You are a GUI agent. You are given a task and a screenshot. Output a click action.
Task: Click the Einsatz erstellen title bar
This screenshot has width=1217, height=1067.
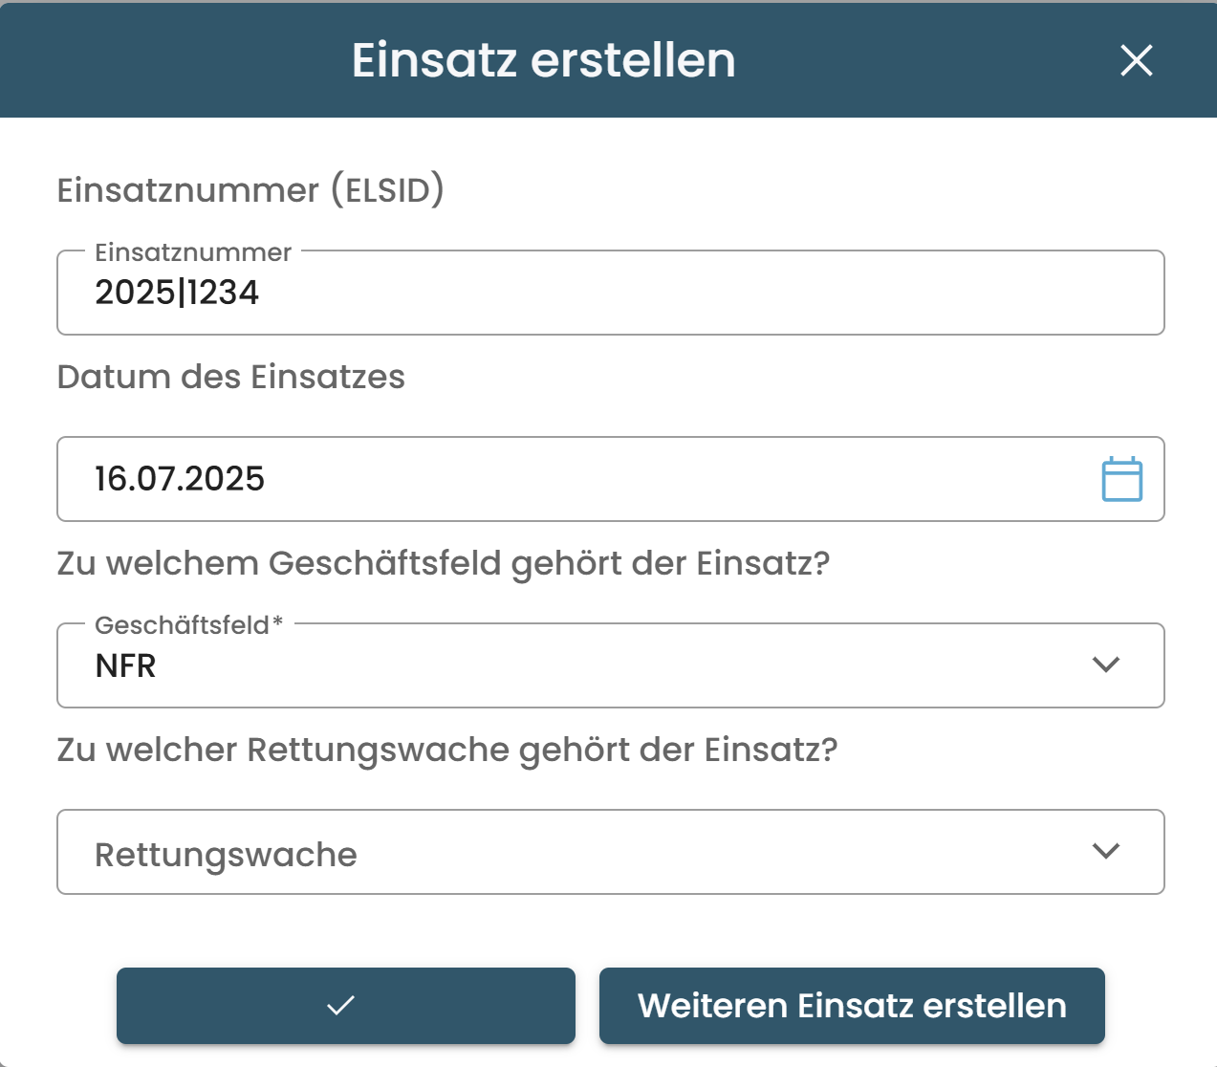coord(543,60)
